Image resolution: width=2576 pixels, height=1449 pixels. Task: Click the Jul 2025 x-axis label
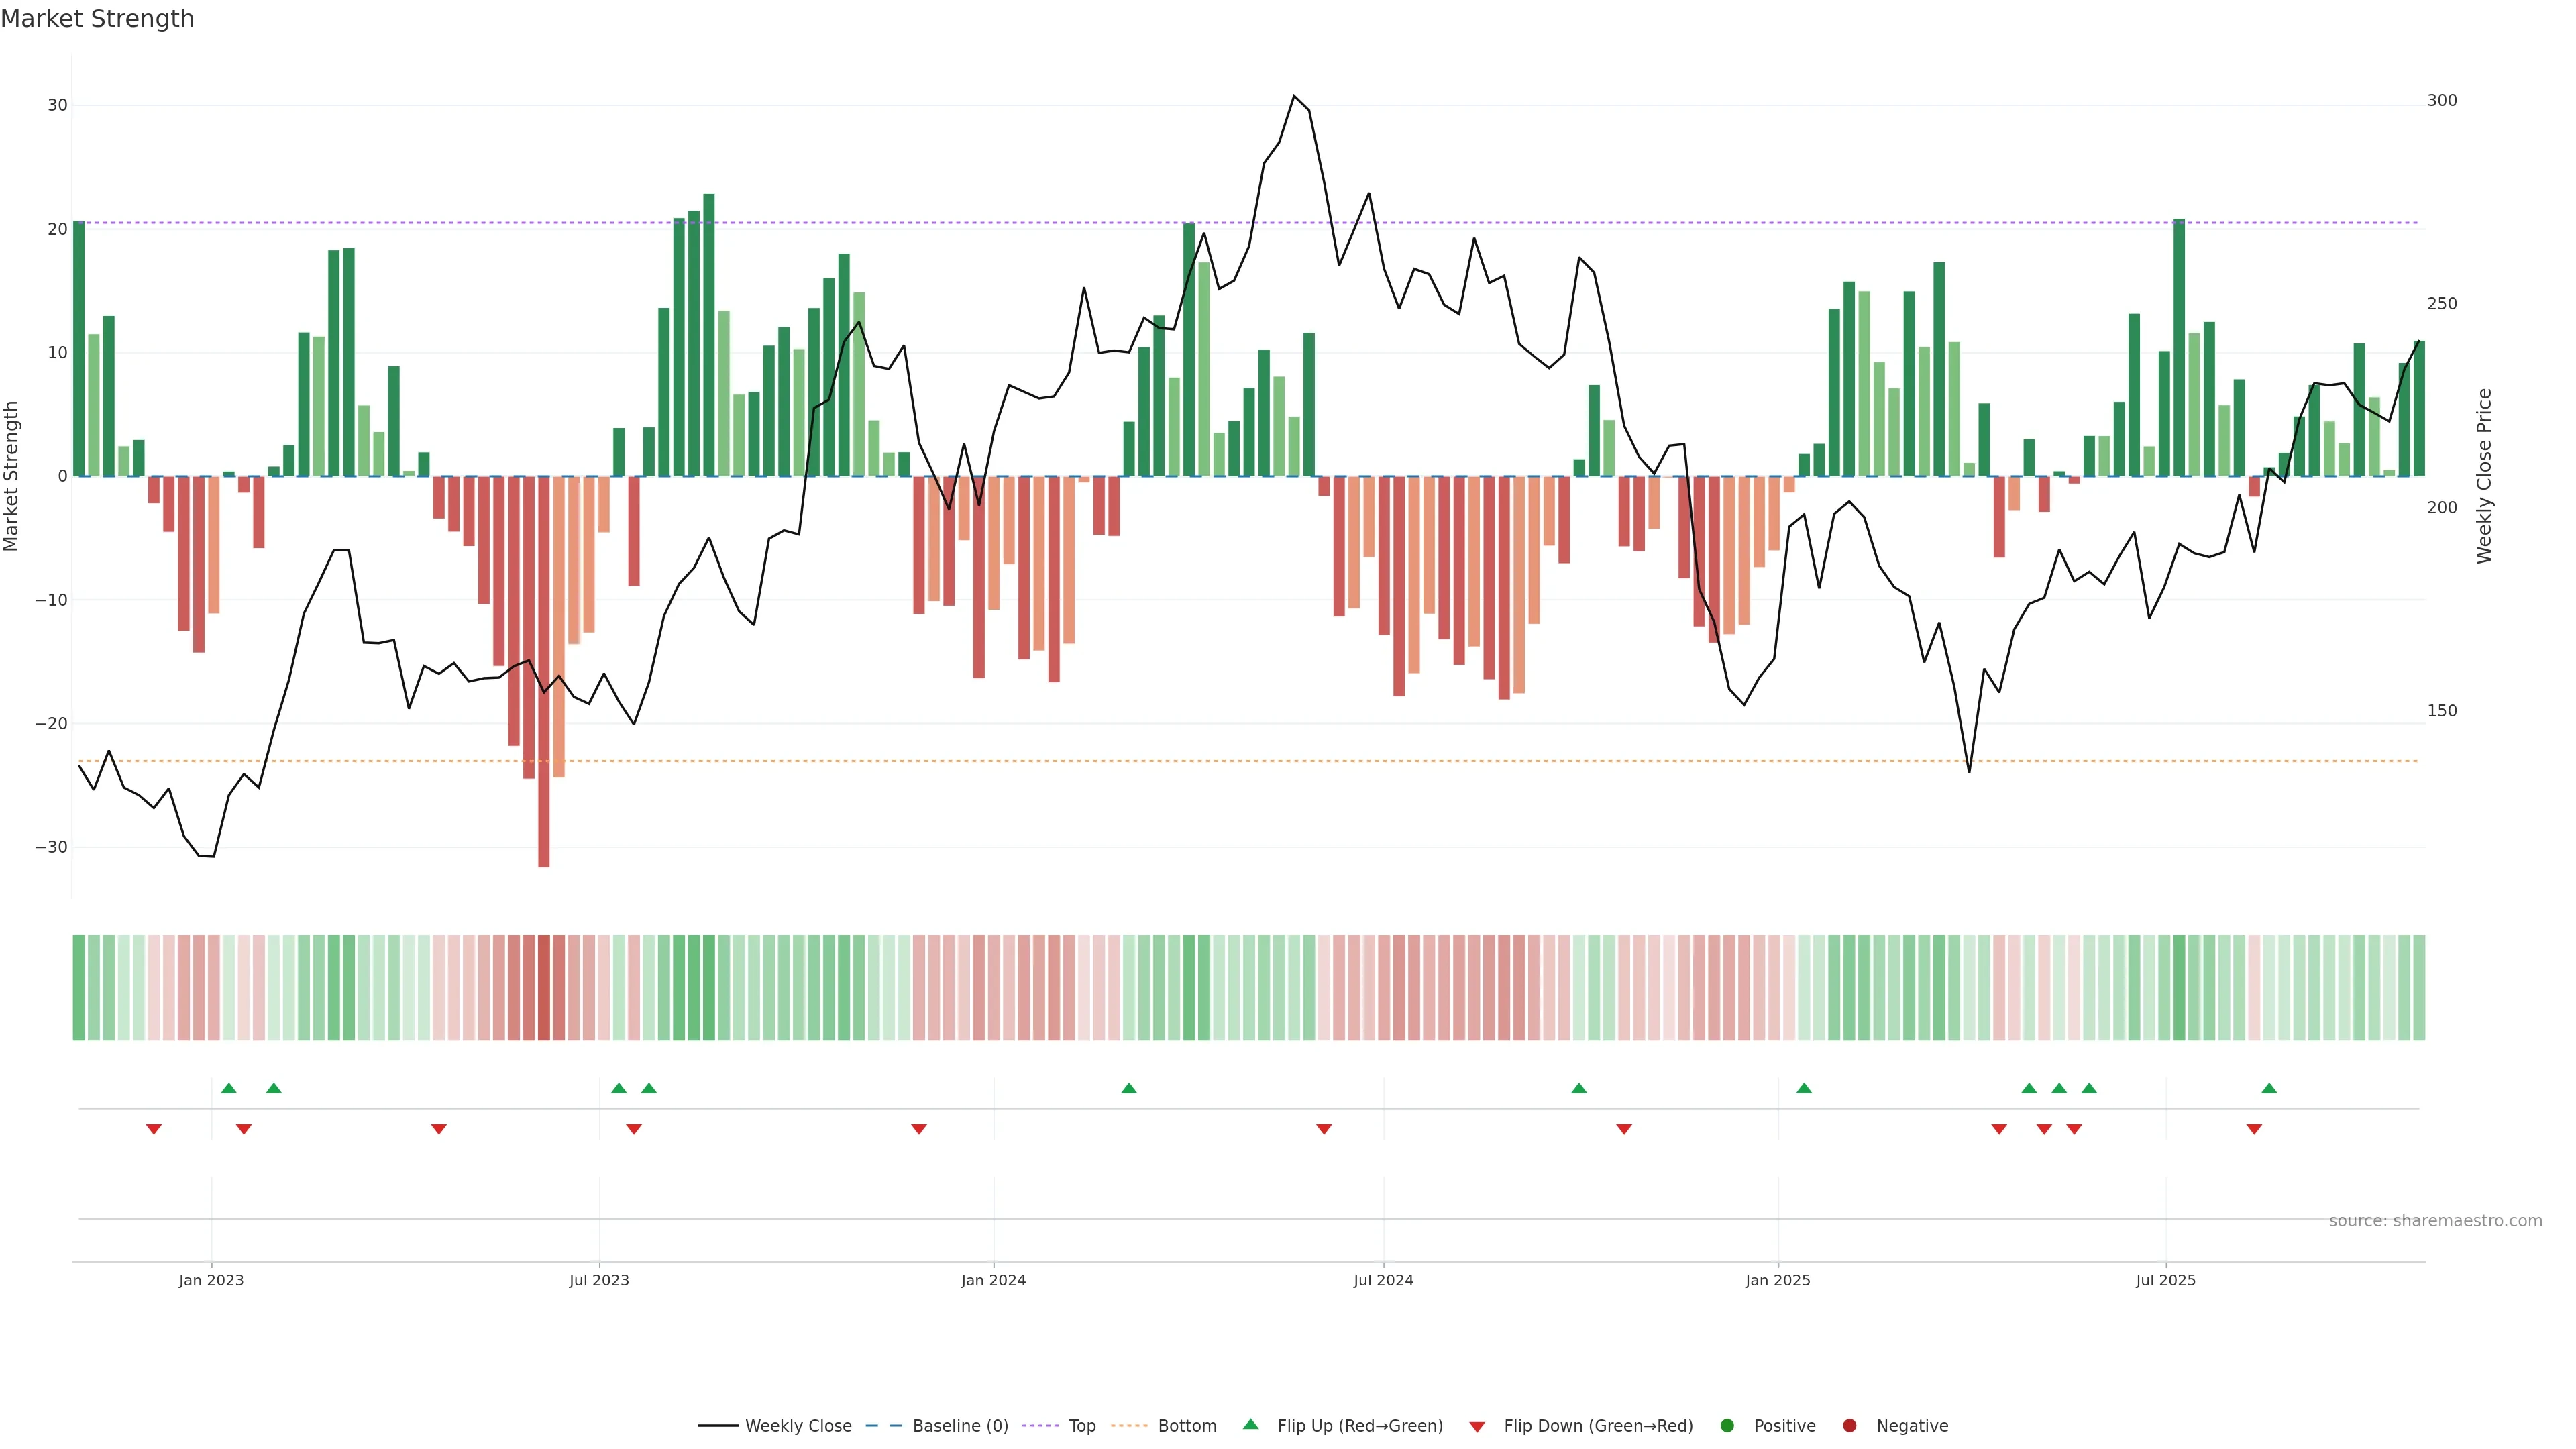(x=2165, y=1280)
